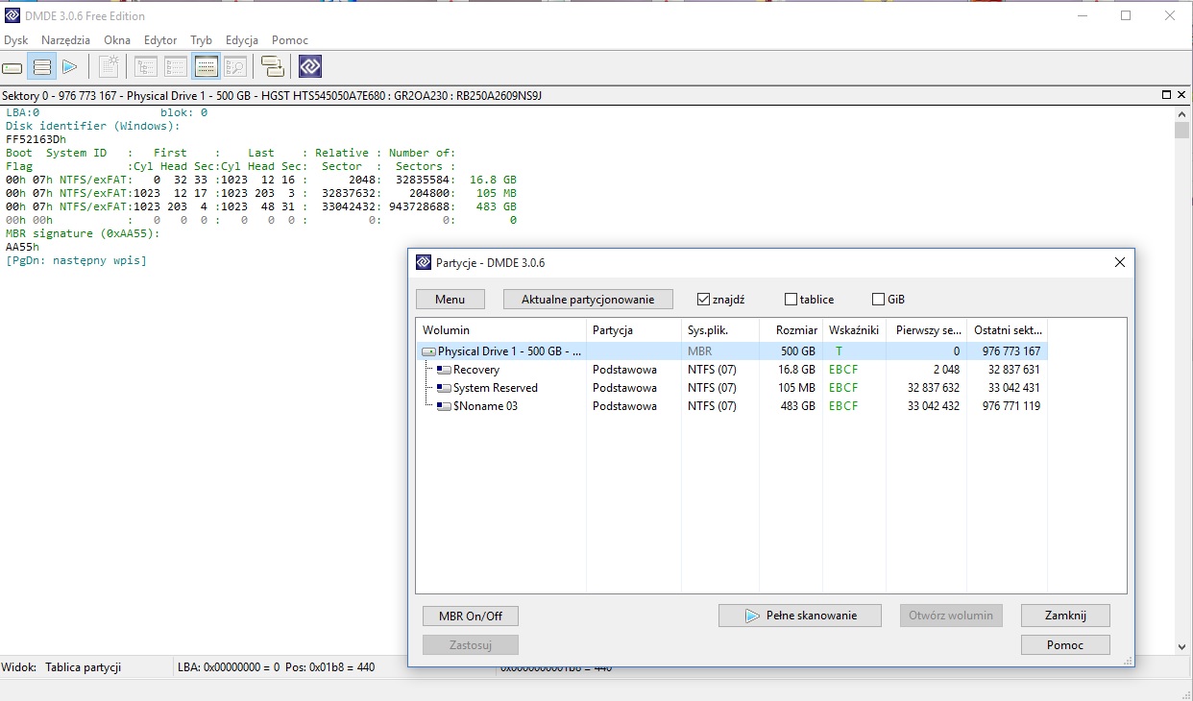This screenshot has width=1193, height=701.
Task: Open the Edytor menu
Action: pyautogui.click(x=160, y=40)
